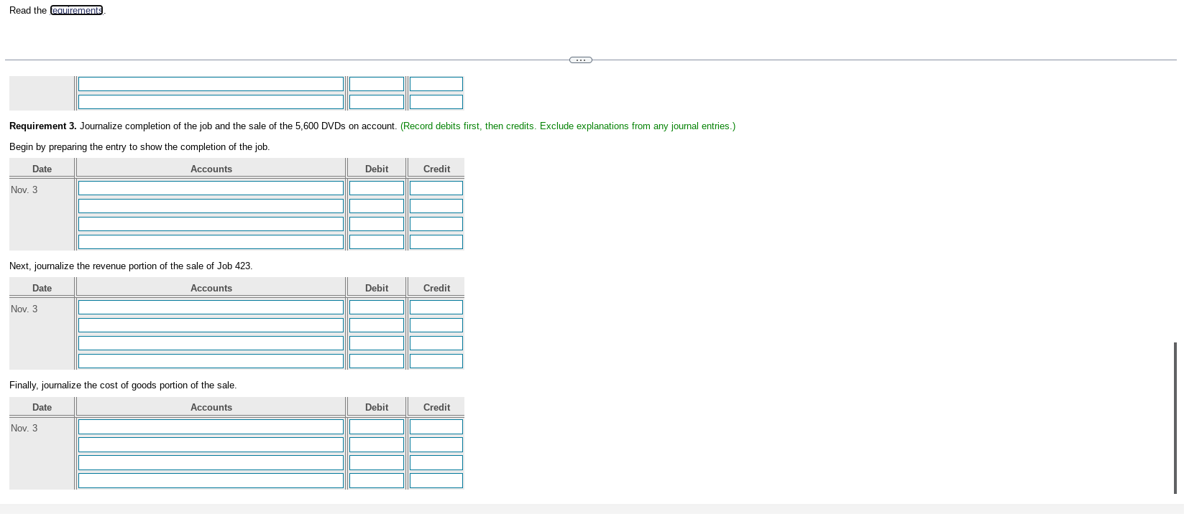The width and height of the screenshot is (1184, 514).
Task: Click first debit field in job completion entry
Action: [377, 188]
